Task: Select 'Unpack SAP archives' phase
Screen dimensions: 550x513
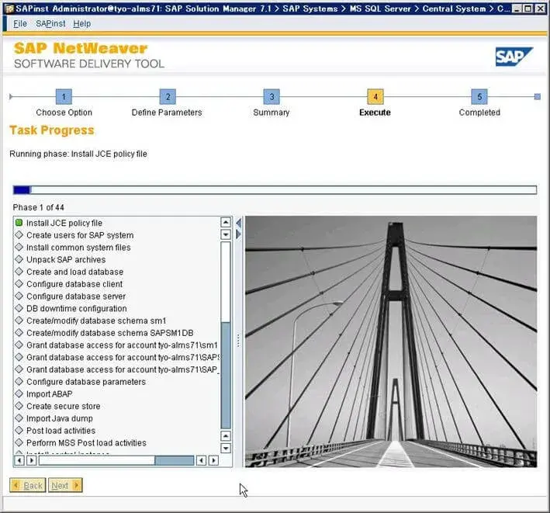Action: [x=66, y=260]
